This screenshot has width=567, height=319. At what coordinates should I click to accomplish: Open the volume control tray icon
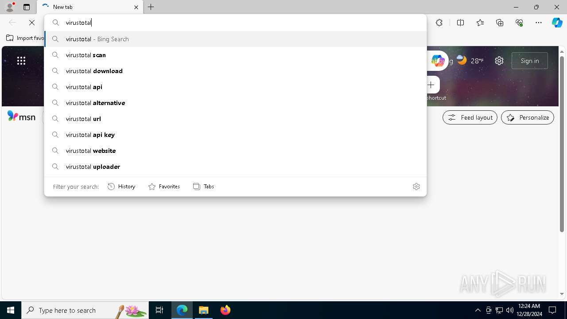click(x=510, y=310)
